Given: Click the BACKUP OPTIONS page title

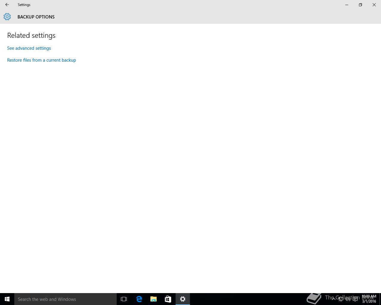Looking at the screenshot, I should pos(36,17).
